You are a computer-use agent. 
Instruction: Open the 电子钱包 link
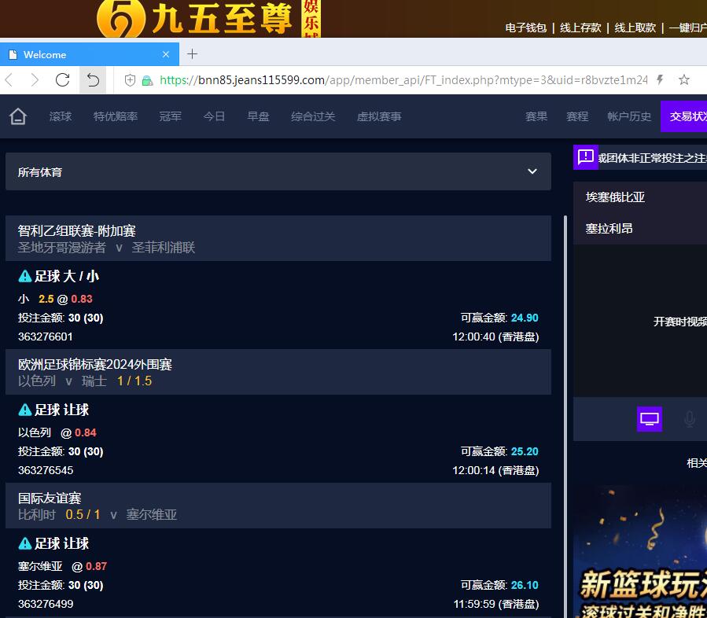point(526,28)
